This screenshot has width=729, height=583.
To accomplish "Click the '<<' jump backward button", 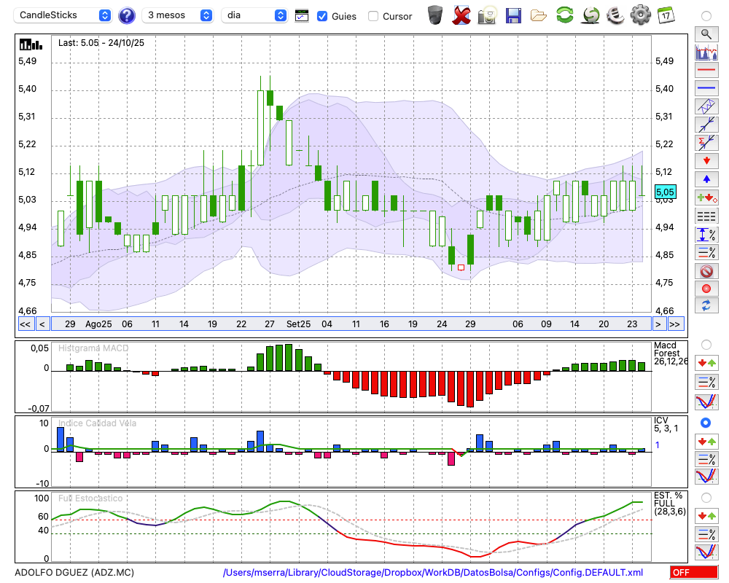I will tap(25, 324).
